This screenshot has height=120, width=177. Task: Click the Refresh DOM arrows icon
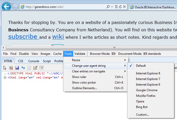pyautogui.click(x=23, y=68)
